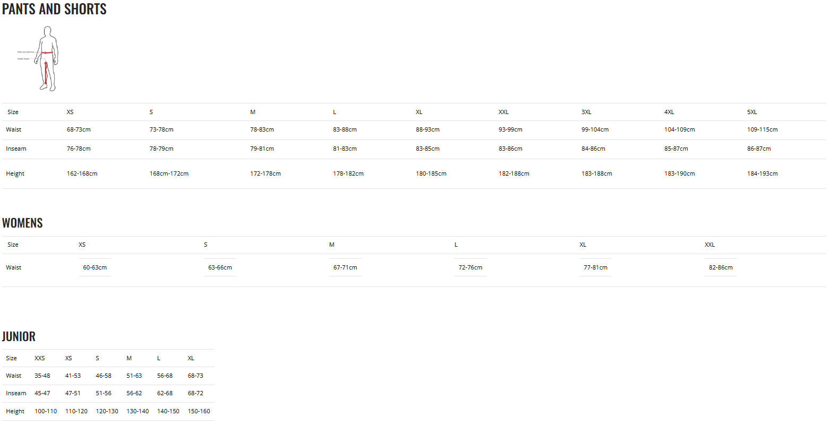Screen dimensions: 832x426
Task: Click the junior 100-110 height value
Action: pos(46,411)
